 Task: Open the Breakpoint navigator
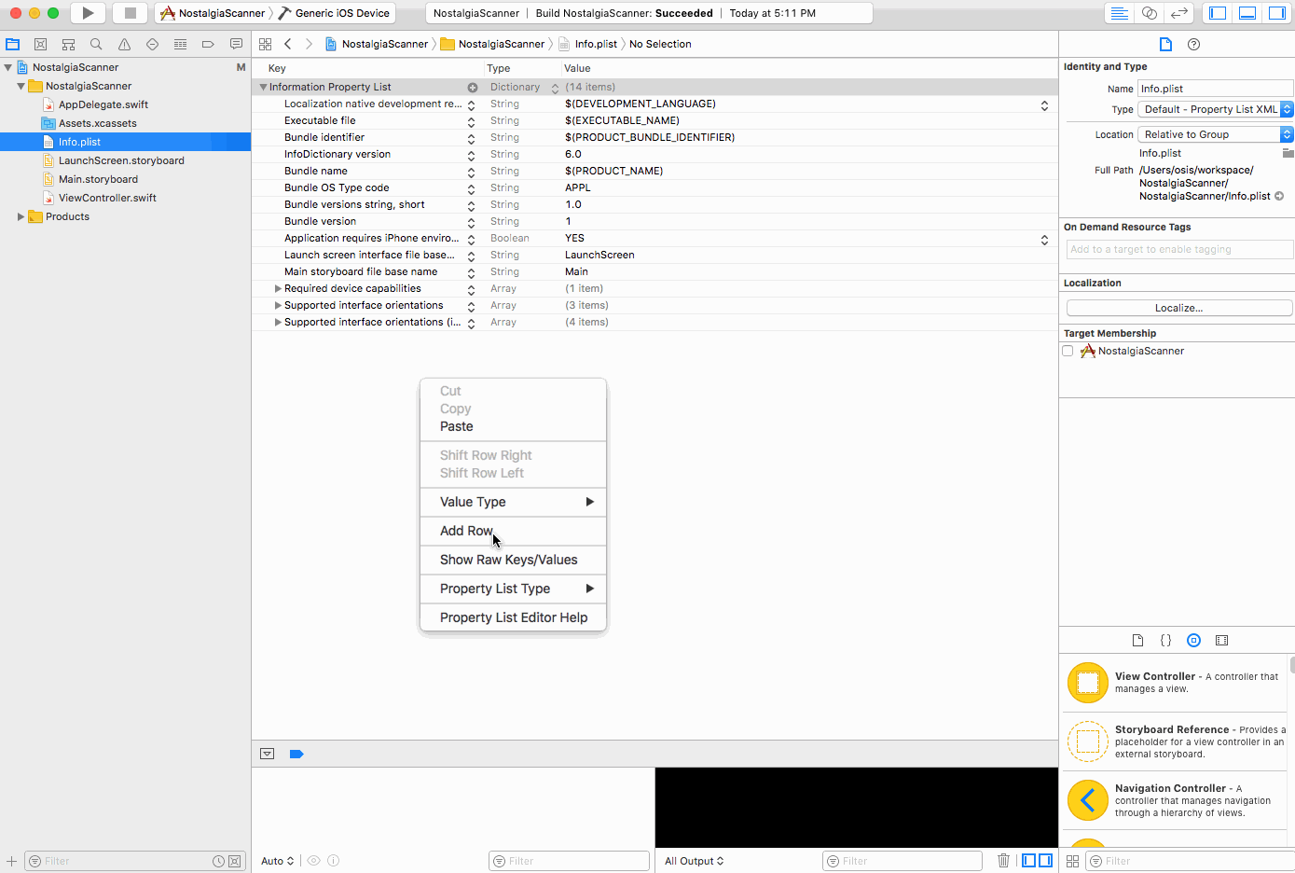[208, 44]
